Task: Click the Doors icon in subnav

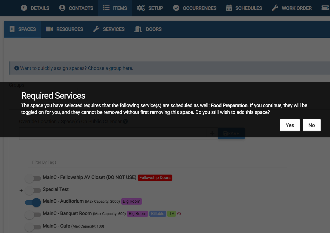Action: 138,29
